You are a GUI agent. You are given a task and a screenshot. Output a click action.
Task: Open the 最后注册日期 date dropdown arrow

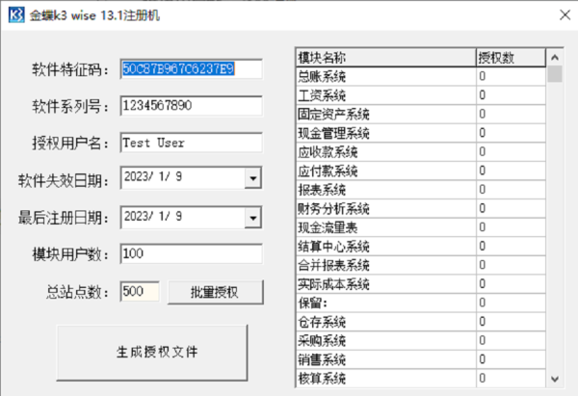coord(252,218)
